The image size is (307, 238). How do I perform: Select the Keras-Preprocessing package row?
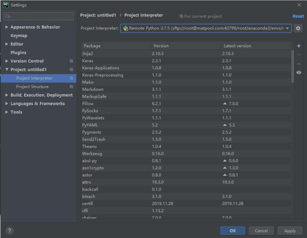click(x=186, y=75)
